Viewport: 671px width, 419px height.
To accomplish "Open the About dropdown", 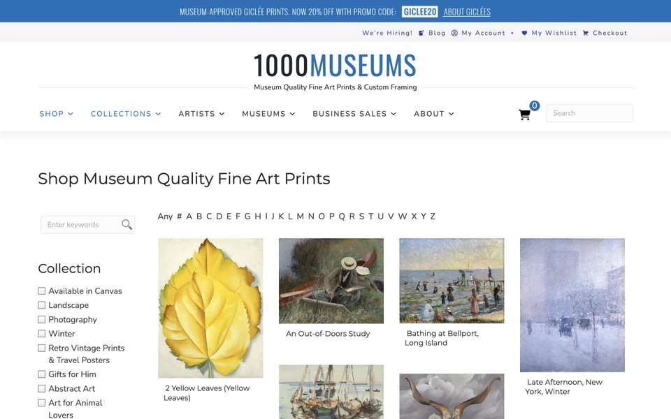I will (x=433, y=114).
